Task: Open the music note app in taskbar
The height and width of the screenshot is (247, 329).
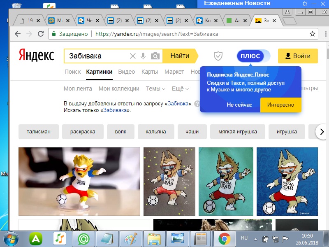Action: tap(59, 239)
